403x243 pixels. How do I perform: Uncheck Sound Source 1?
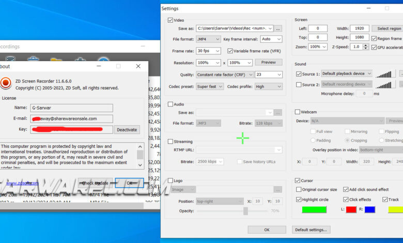pos(299,74)
